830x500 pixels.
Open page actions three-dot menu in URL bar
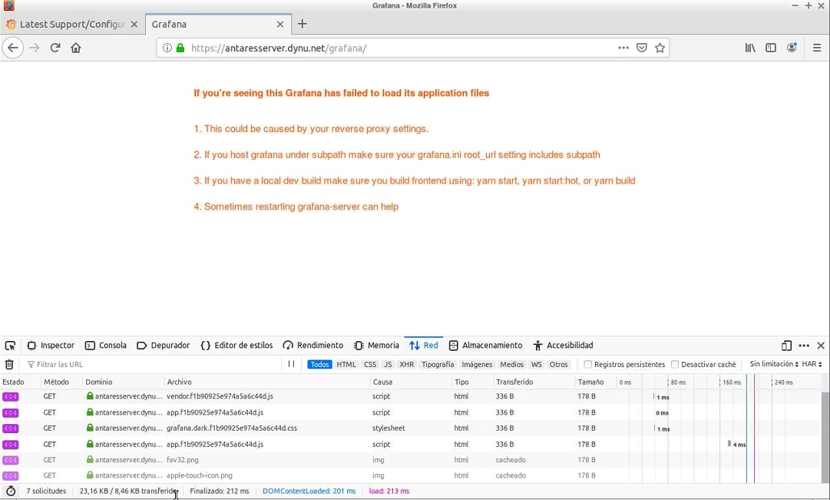pos(623,48)
